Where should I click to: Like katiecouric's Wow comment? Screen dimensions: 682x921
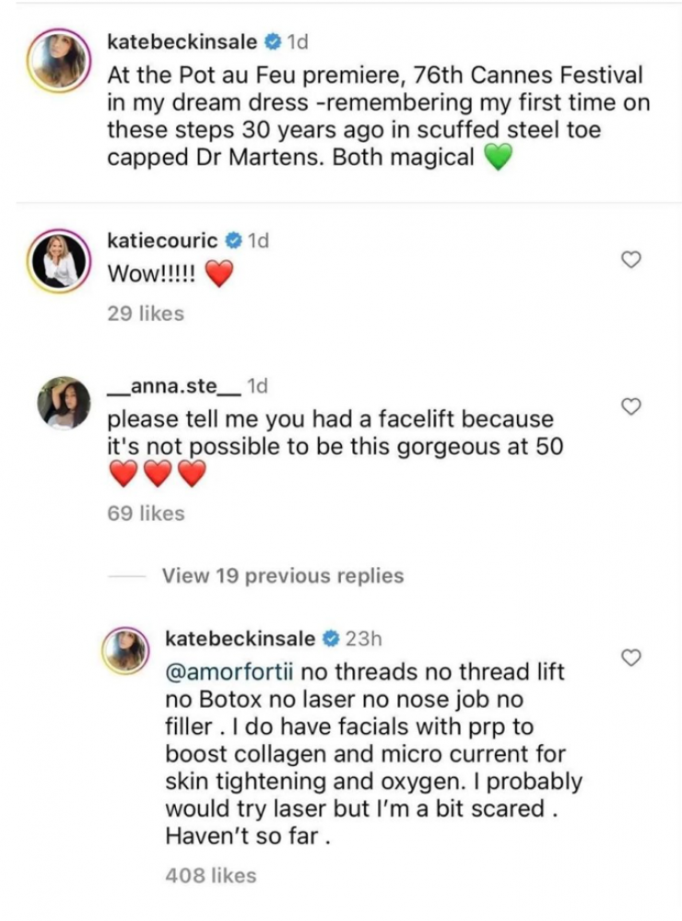coord(631,261)
